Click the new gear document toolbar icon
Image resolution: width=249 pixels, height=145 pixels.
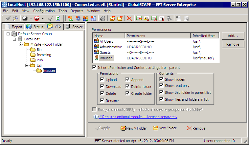point(93,19)
